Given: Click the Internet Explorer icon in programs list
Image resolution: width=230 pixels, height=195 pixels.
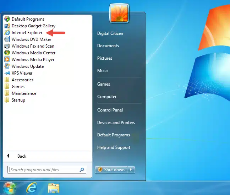Looking at the screenshot, I should click(7, 33).
